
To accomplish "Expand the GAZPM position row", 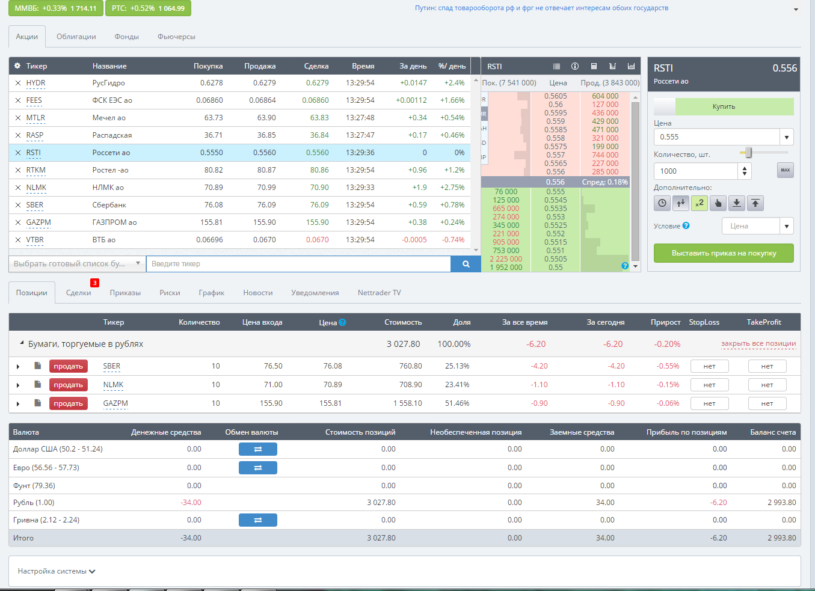I will coord(18,403).
